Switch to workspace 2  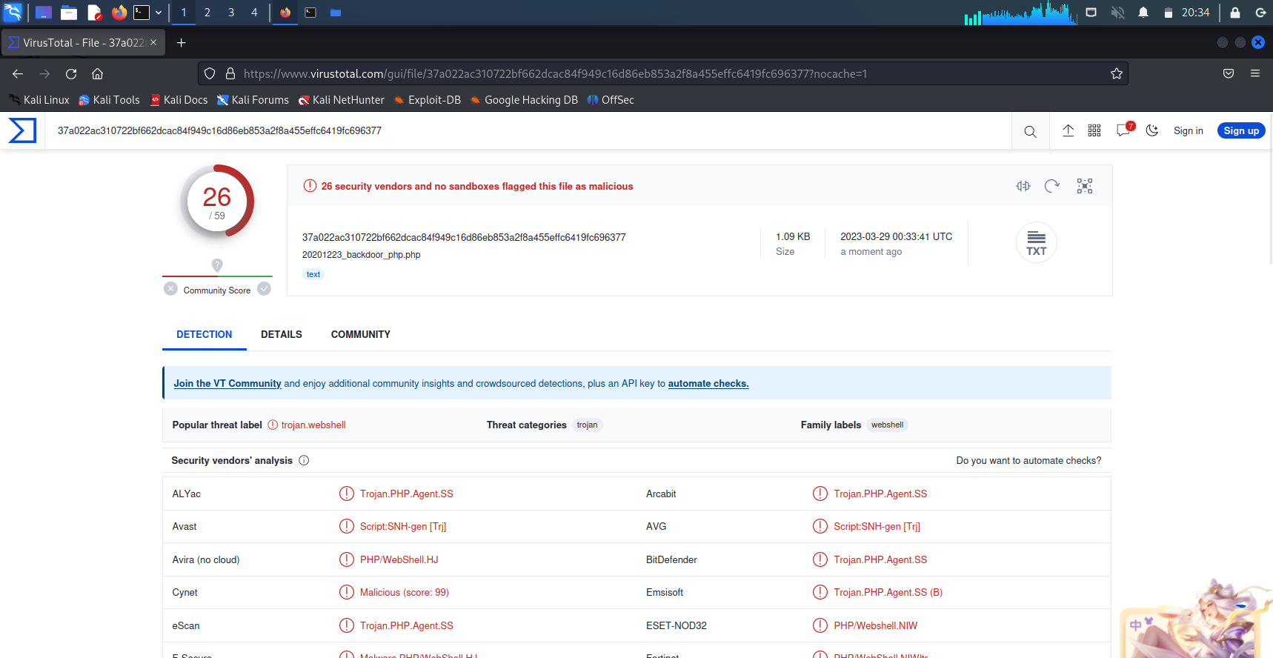pyautogui.click(x=207, y=13)
